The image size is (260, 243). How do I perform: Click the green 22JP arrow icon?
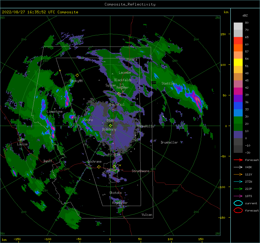[x=238, y=189]
